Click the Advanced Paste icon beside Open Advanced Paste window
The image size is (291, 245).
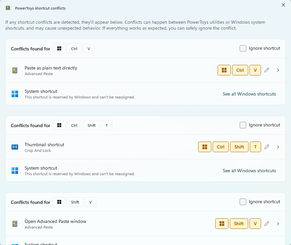(14, 223)
